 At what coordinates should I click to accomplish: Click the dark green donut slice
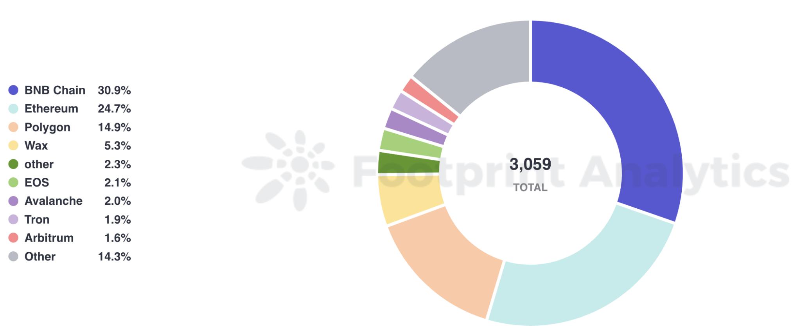pos(409,162)
